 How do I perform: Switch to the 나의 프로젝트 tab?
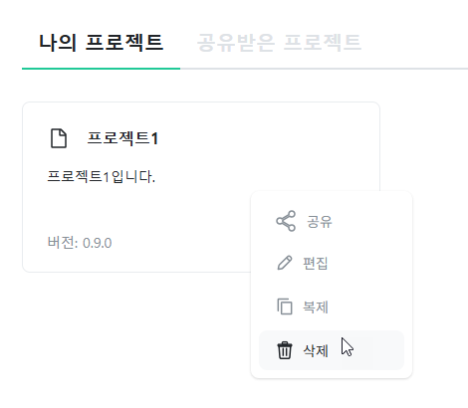tap(101, 43)
